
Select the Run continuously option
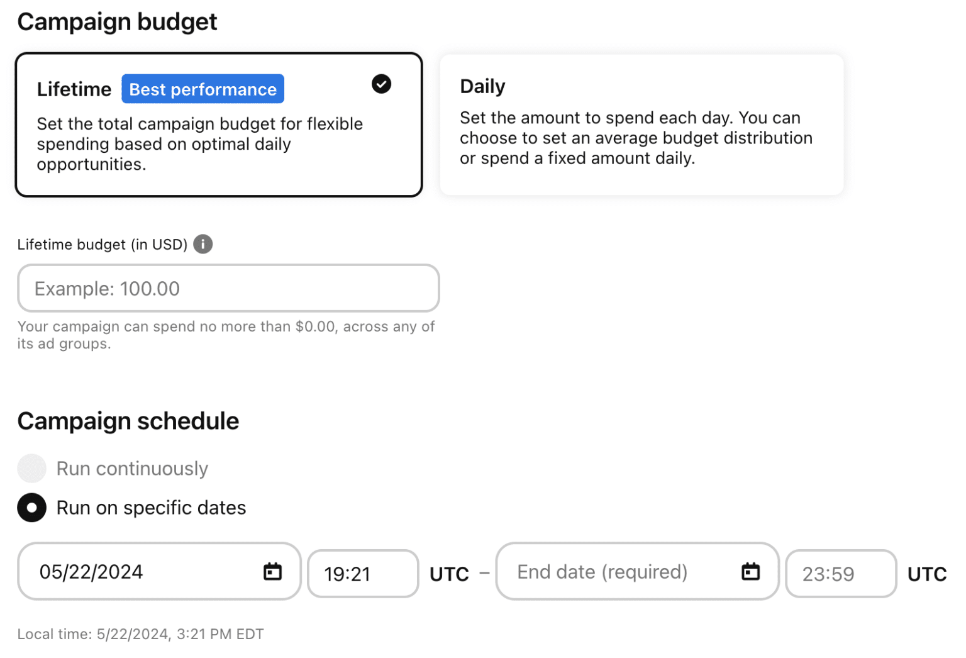click(x=31, y=468)
